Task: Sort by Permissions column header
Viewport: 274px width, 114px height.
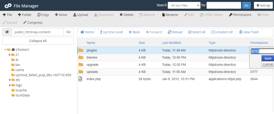Action: pos(259,43)
